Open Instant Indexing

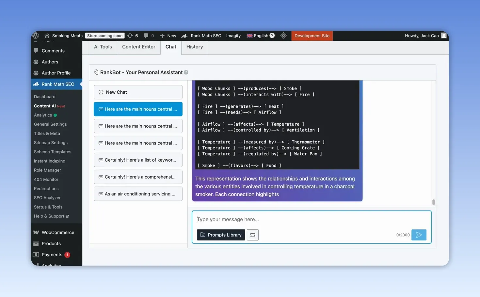50,161
